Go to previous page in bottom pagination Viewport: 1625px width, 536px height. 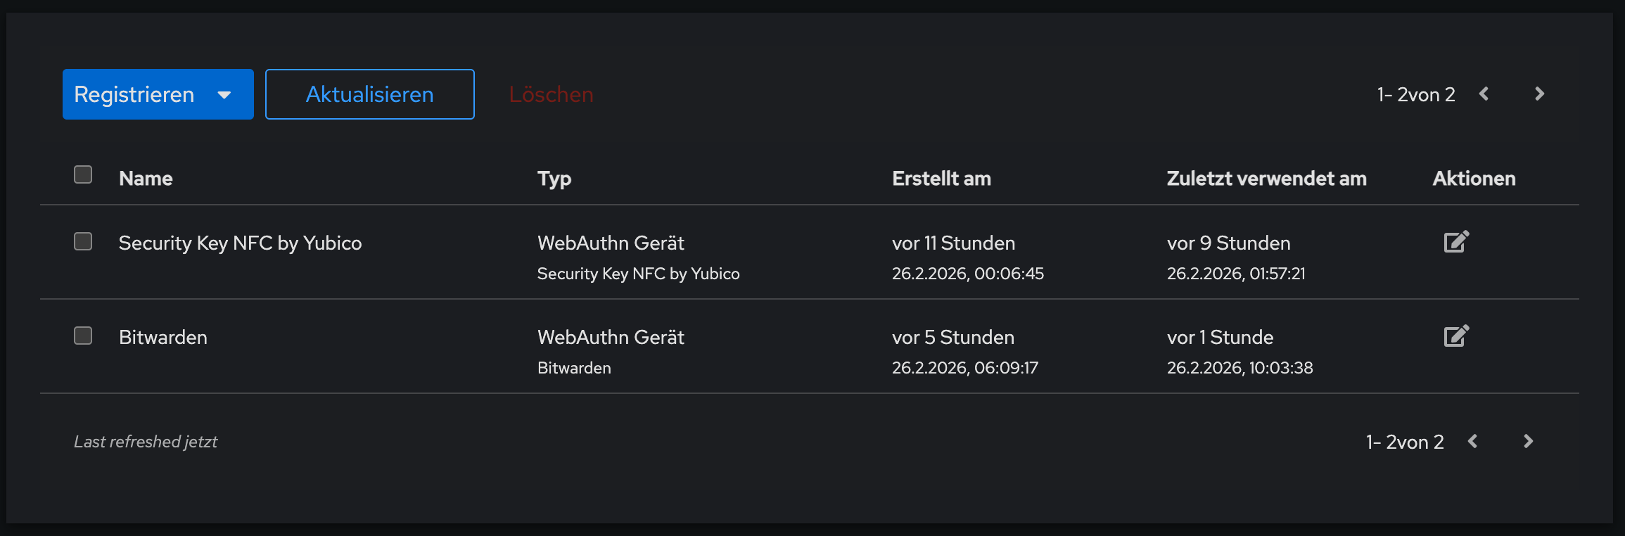click(1473, 442)
